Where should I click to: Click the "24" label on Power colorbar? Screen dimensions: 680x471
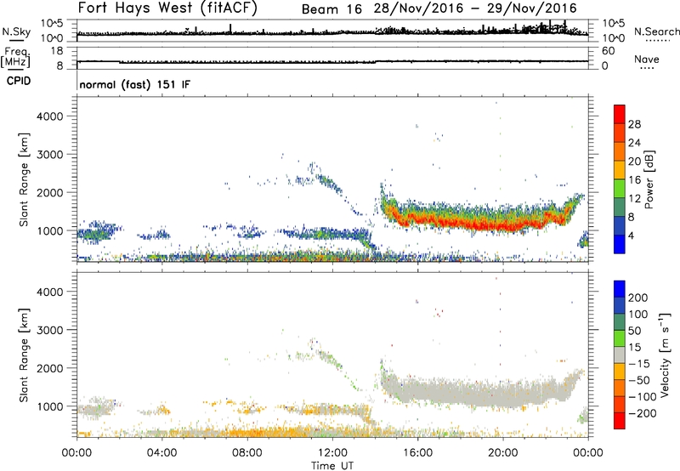tap(634, 143)
